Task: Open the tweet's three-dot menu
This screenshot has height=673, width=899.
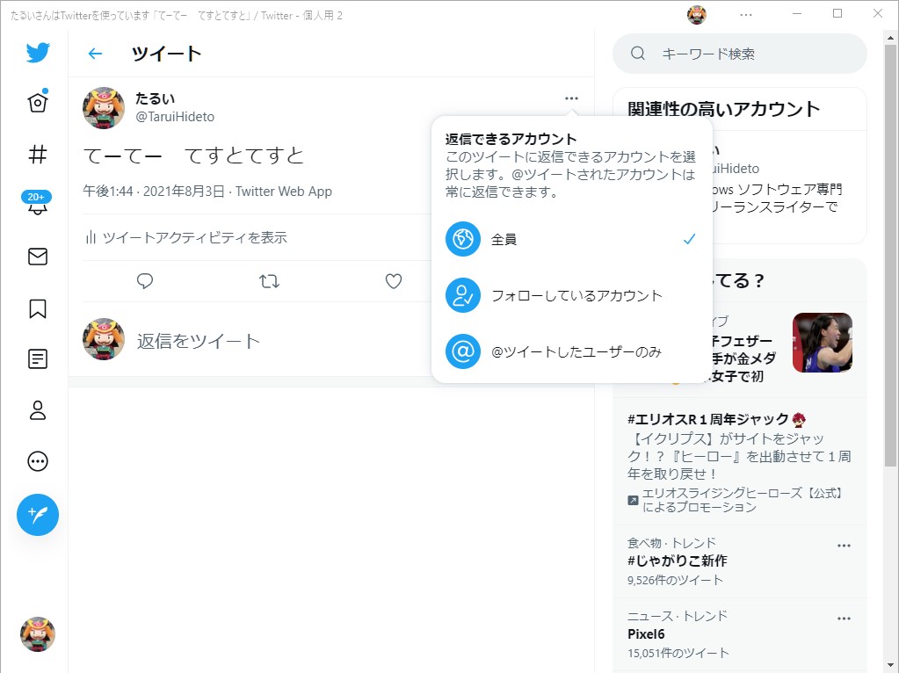Action: (x=571, y=98)
